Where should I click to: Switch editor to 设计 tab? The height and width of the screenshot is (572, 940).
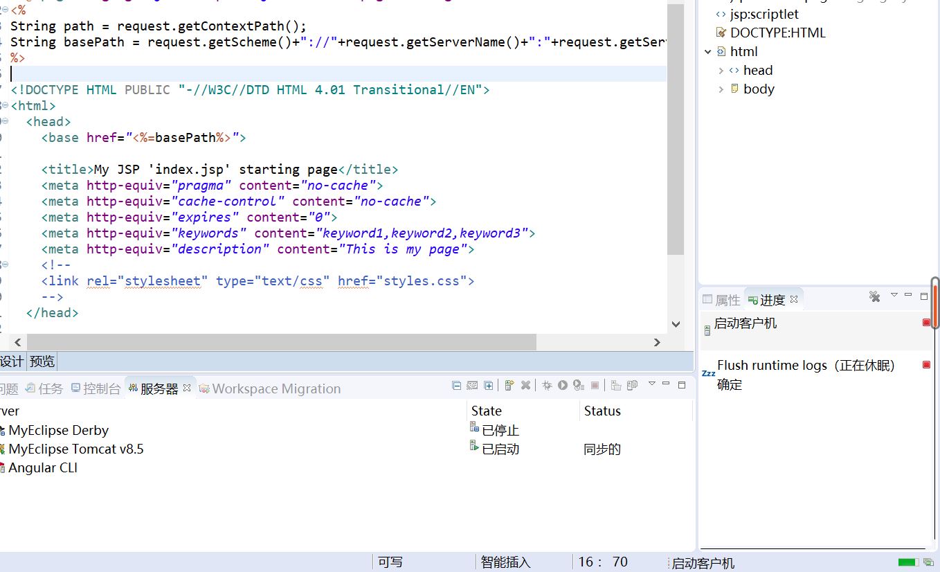pos(12,361)
